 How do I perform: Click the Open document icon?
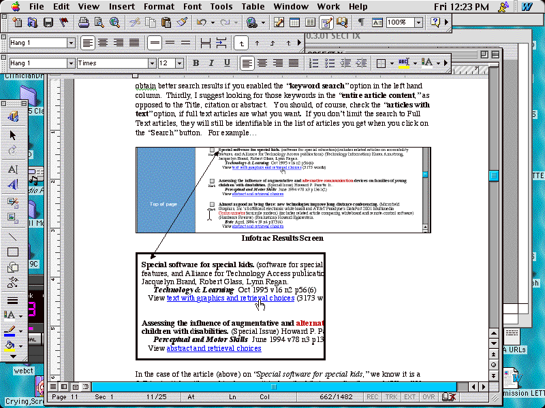click(x=32, y=22)
